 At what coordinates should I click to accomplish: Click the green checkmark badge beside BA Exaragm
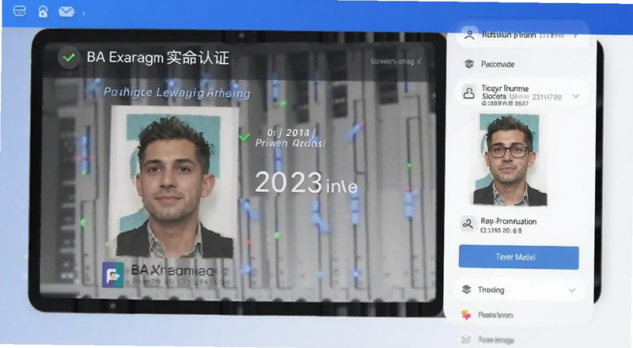click(69, 58)
